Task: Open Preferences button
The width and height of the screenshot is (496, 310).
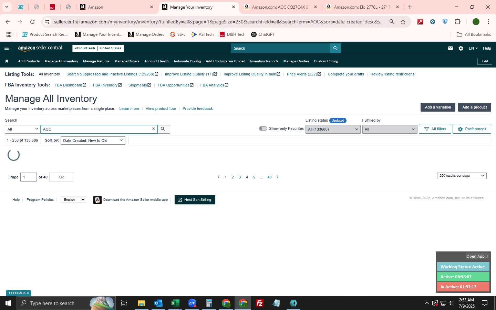Action: point(472,129)
